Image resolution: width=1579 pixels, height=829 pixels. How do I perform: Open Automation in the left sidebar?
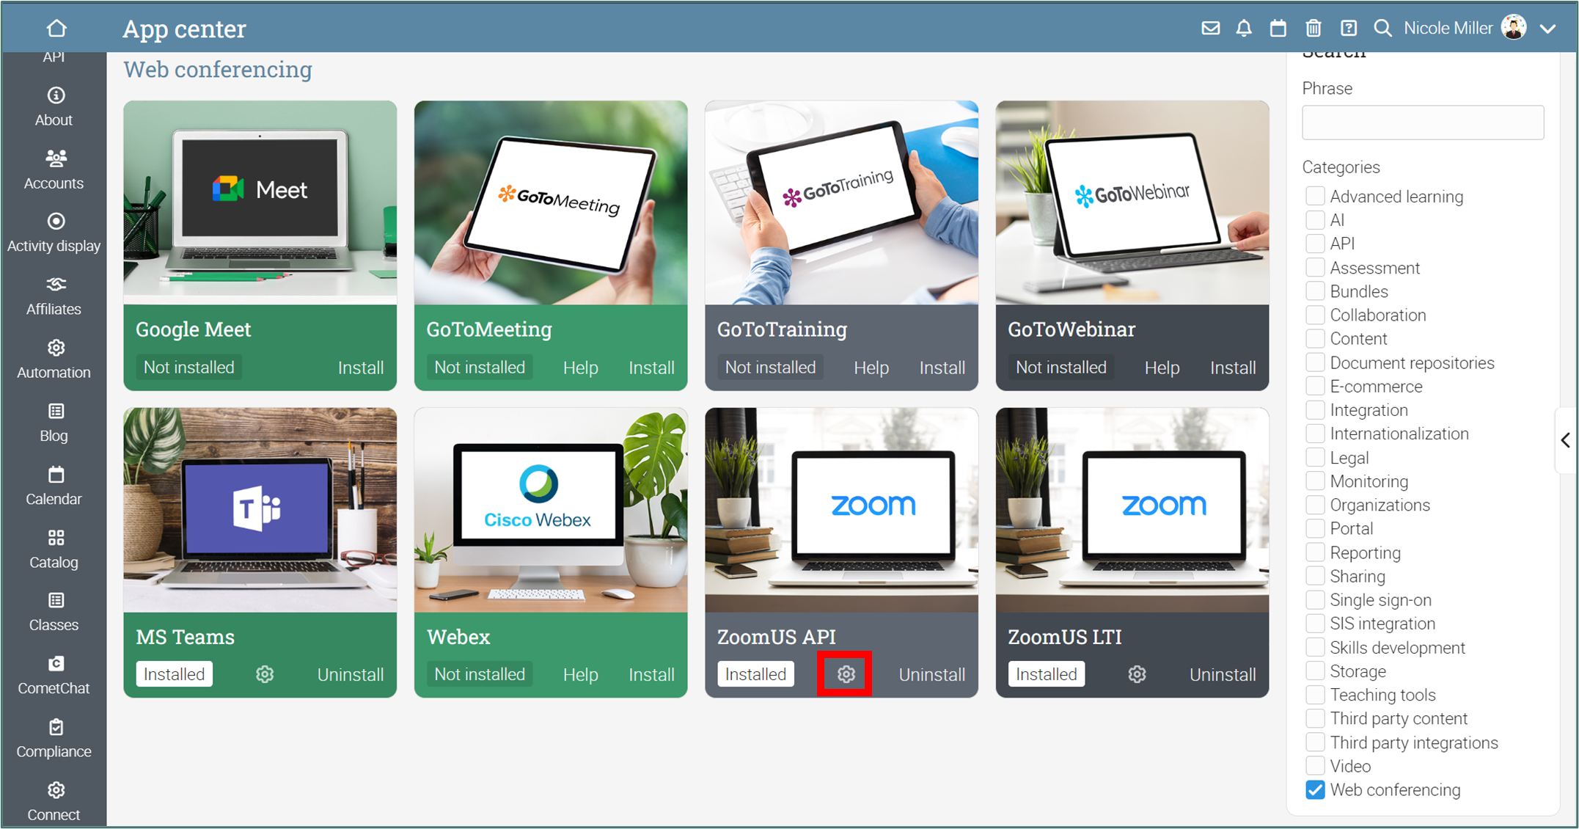(54, 359)
